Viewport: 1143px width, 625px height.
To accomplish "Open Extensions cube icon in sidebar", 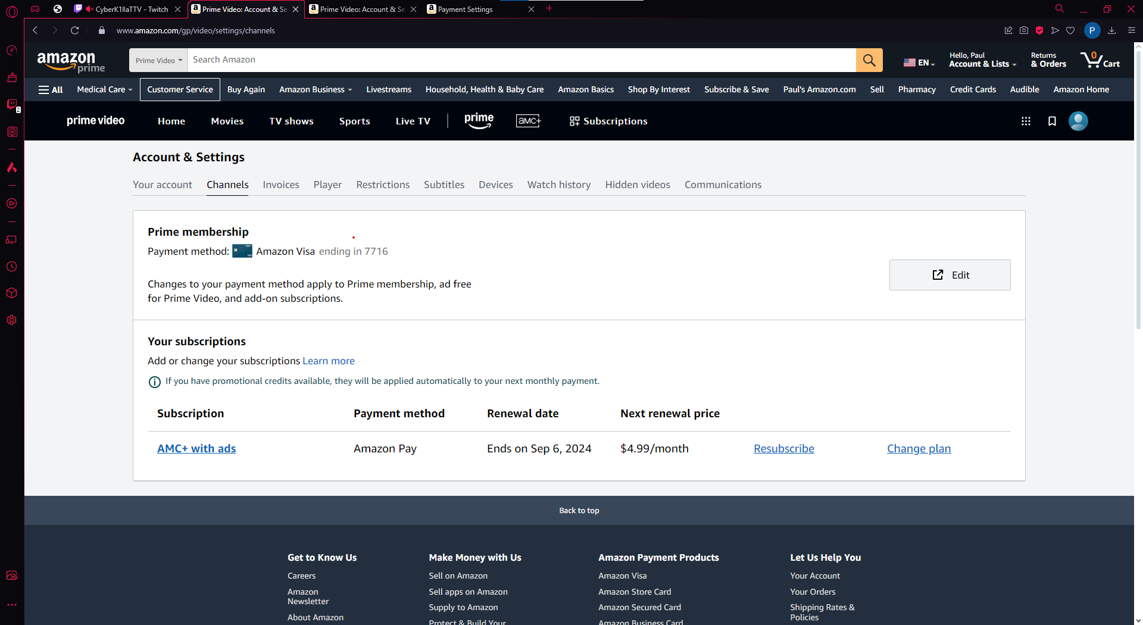I will (x=12, y=293).
